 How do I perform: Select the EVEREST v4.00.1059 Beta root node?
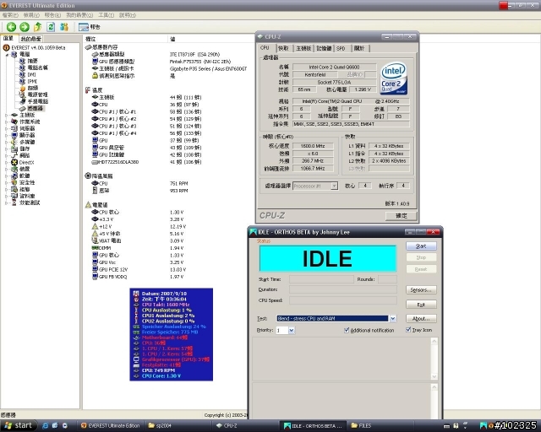click(x=35, y=47)
